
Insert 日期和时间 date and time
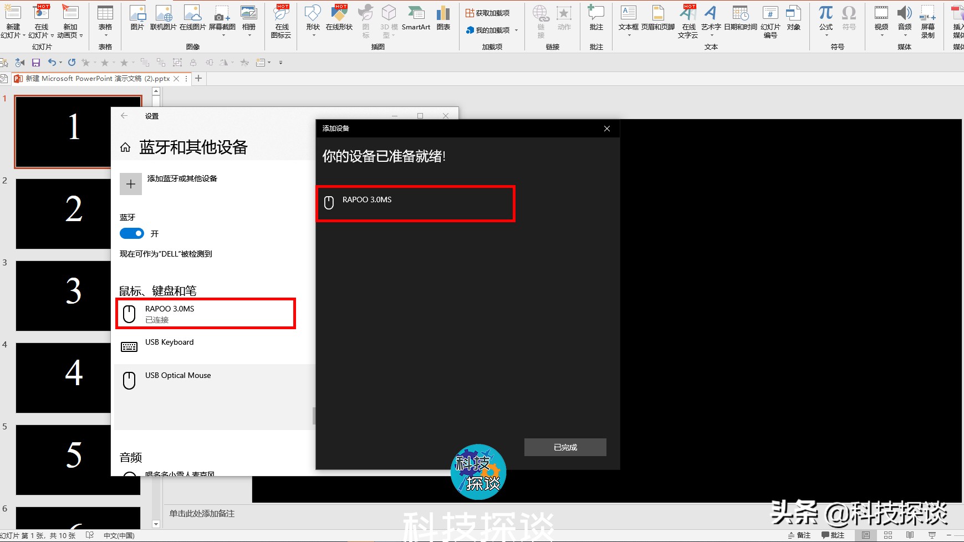pyautogui.click(x=741, y=18)
